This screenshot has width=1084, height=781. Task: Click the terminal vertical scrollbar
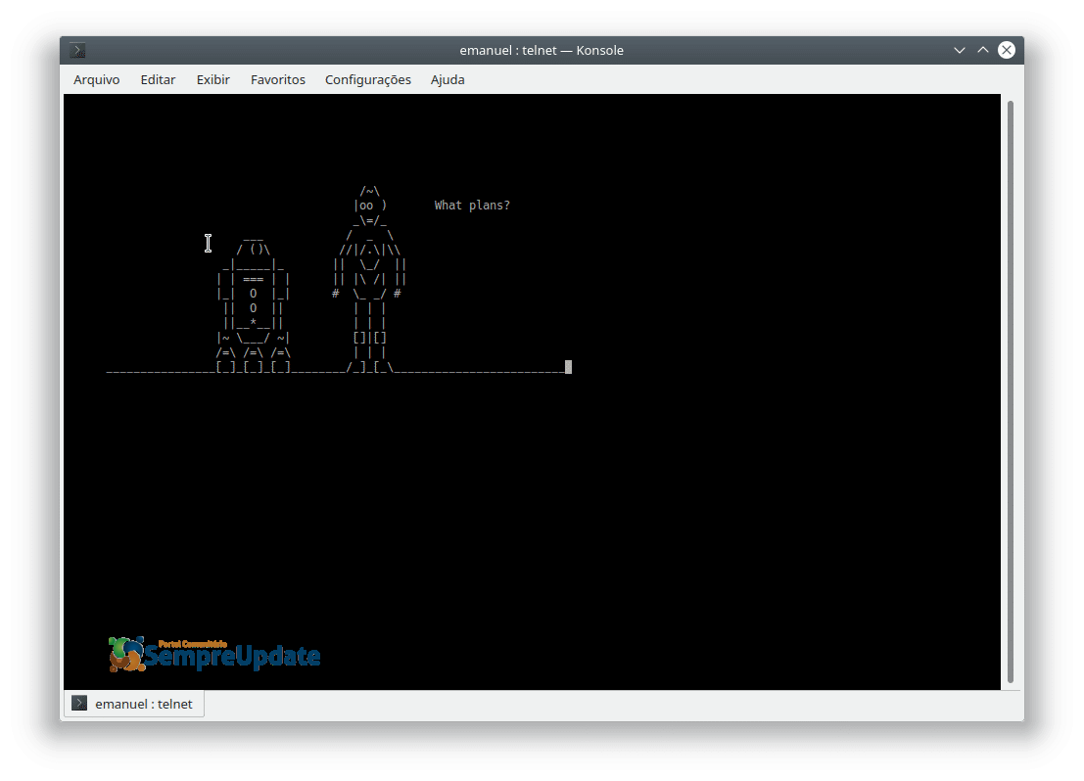pos(1010,391)
